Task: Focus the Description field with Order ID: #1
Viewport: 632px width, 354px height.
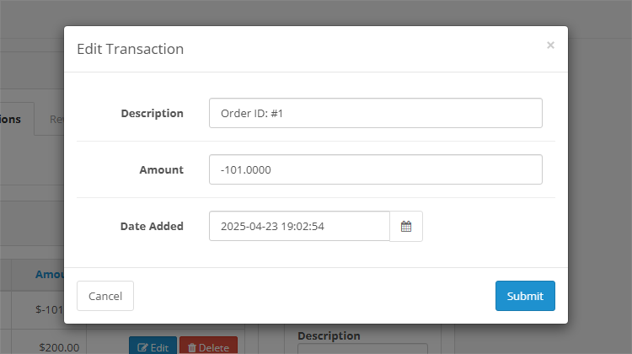Action: [375, 113]
